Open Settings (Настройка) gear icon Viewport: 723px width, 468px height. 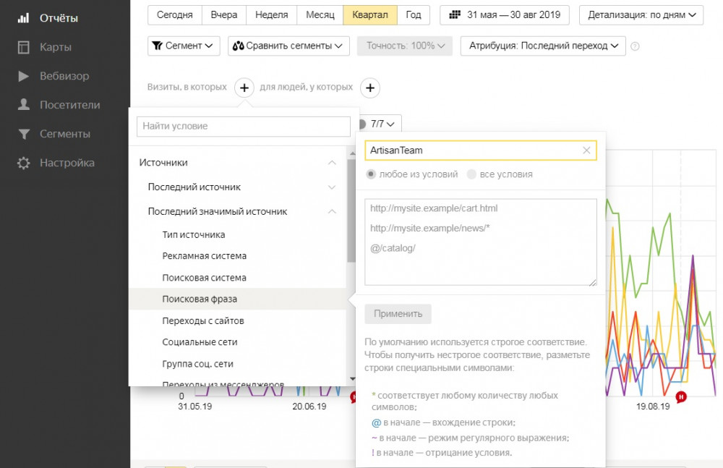point(24,163)
